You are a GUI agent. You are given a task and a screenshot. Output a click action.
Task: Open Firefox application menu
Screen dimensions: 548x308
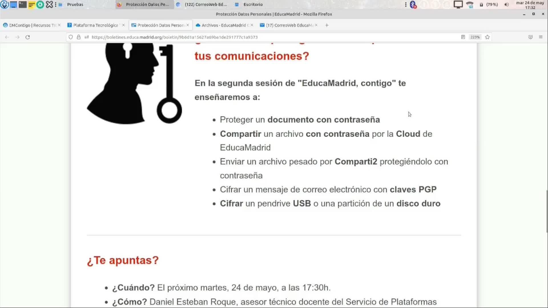(541, 37)
